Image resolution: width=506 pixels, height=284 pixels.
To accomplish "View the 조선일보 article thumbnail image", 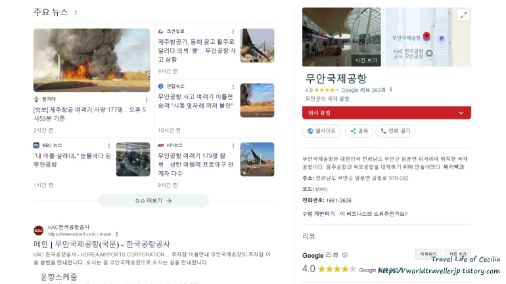I will coord(257,45).
